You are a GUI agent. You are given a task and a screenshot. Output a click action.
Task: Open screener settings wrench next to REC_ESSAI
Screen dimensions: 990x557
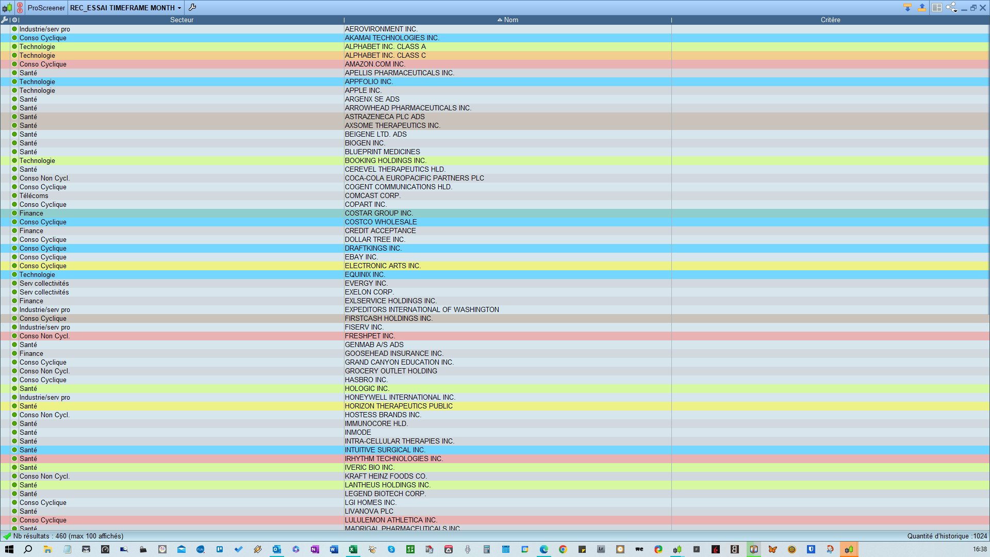click(192, 7)
